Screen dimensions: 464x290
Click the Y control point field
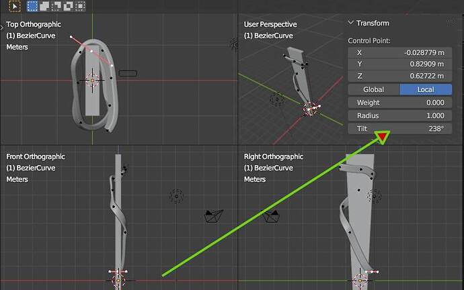coord(400,64)
